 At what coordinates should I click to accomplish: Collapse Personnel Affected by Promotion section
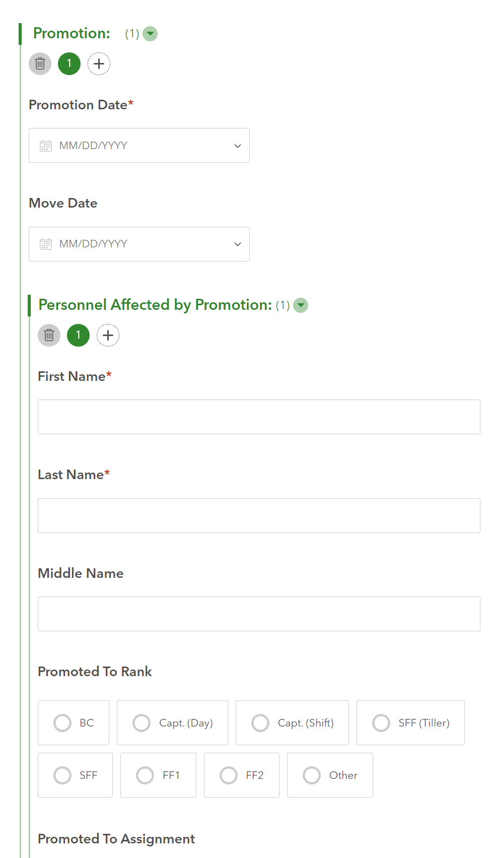(301, 305)
